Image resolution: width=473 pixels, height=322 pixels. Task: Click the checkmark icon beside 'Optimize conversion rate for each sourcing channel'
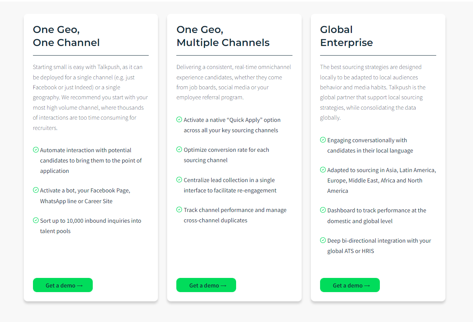(179, 149)
